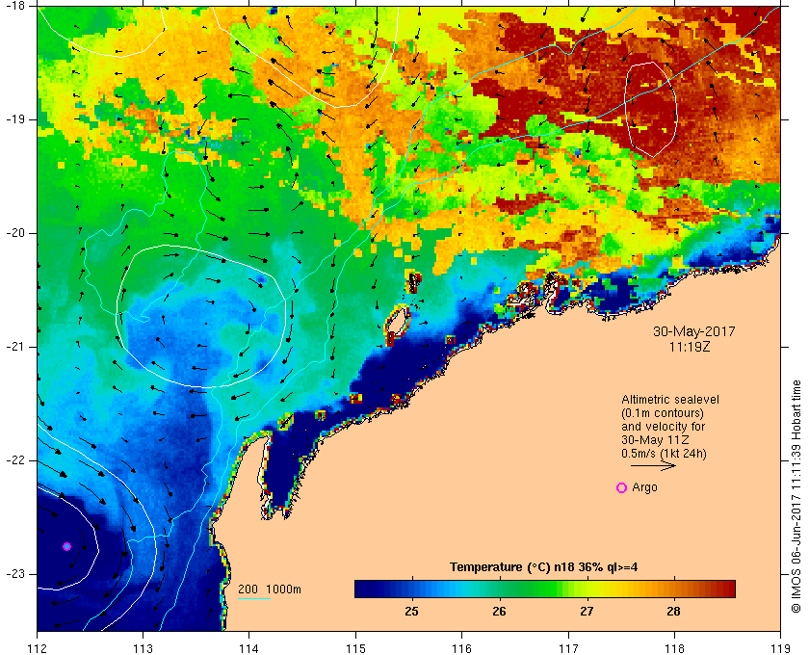Click the 0.5m/s velocity scale arrow
Viewport: 809px width, 655px height.
point(653,465)
